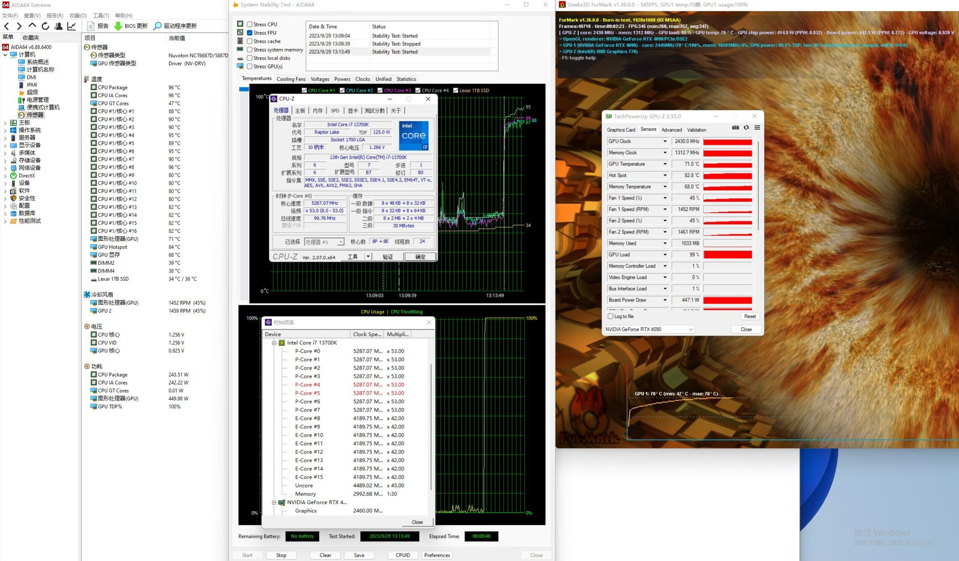The height and width of the screenshot is (561, 959).
Task: Open CPU-Z 处理器 #1 selection dropdown
Action: click(324, 242)
